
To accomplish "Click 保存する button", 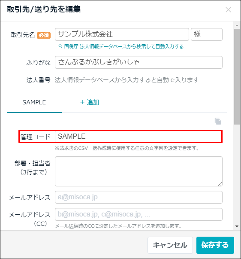I will 215,245.
